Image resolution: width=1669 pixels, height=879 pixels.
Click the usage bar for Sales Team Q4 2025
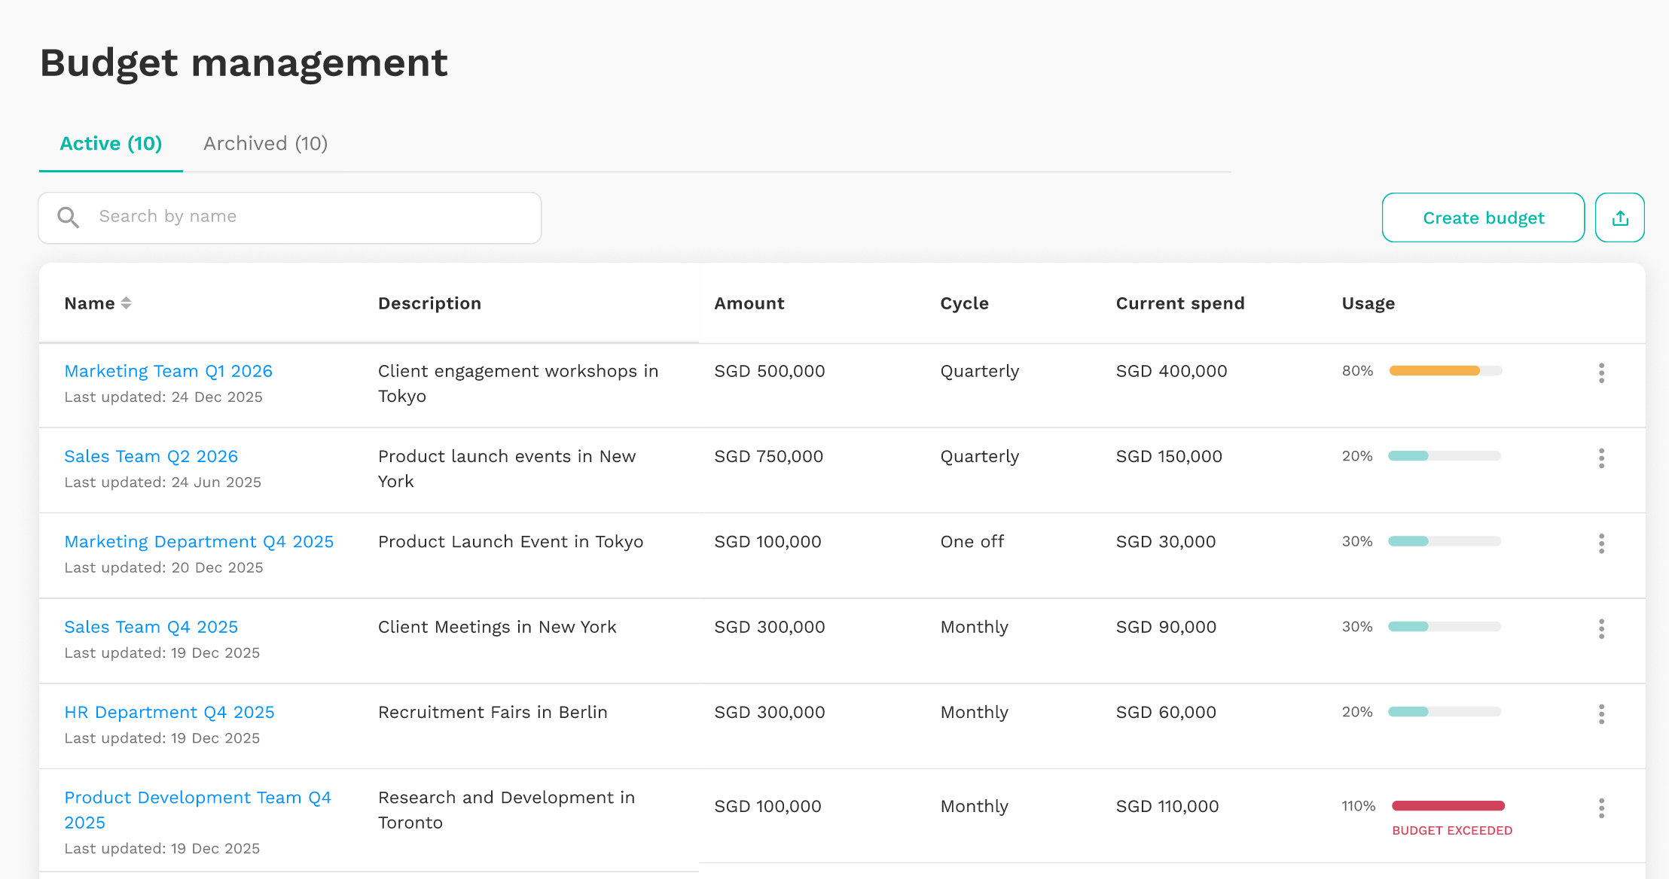pos(1445,626)
